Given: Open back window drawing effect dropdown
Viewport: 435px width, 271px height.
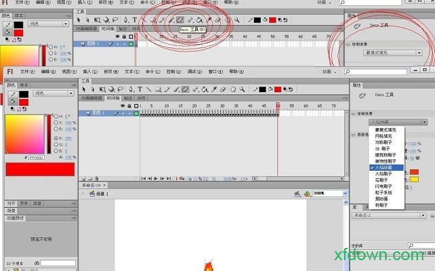Looking at the screenshot, I should (x=393, y=53).
